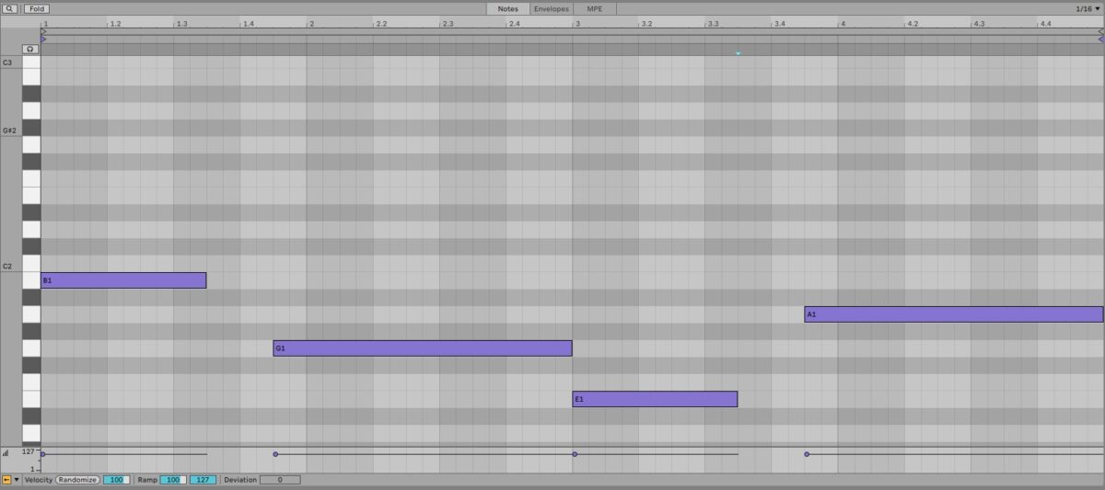The height and width of the screenshot is (490, 1105).
Task: Click the Ramp end value 127
Action: (203, 480)
